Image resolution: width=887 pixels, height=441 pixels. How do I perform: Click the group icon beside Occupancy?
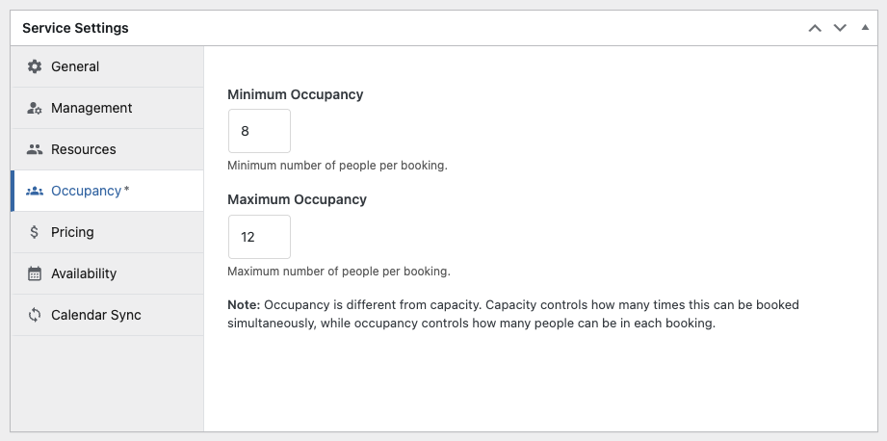[35, 191]
